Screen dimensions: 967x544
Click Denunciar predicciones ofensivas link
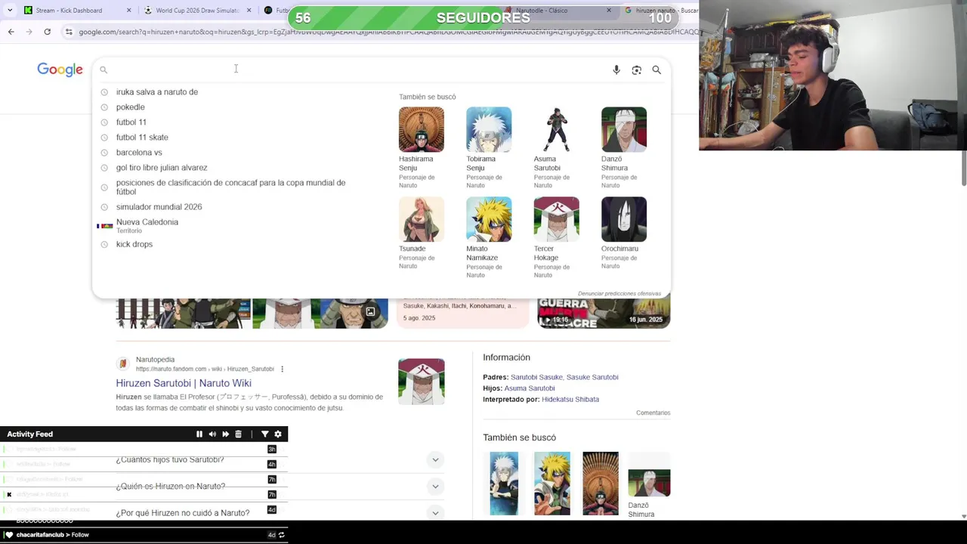coord(619,294)
